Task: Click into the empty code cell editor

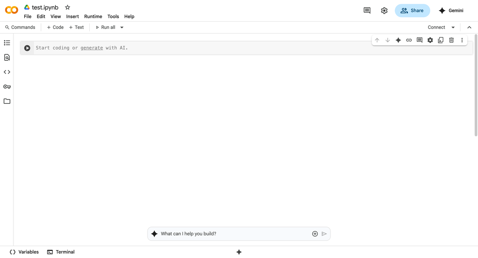Action: (252, 48)
